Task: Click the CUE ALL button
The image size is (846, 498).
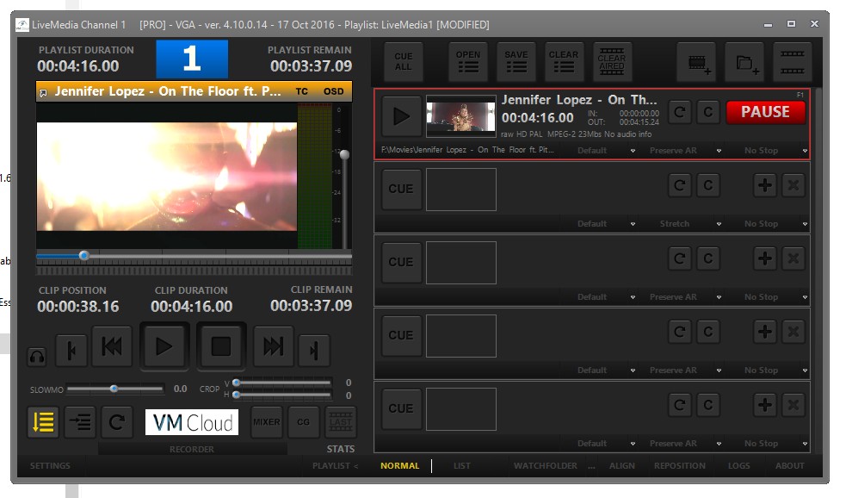Action: tap(403, 62)
